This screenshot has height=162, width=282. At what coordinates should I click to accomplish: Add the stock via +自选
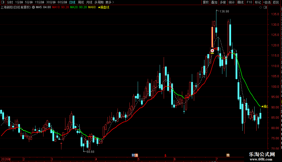click(x=267, y=2)
